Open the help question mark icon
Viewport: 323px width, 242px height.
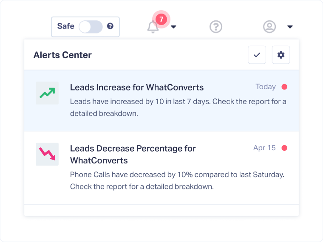click(x=216, y=27)
